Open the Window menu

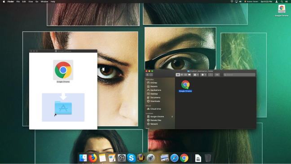click(44, 1)
